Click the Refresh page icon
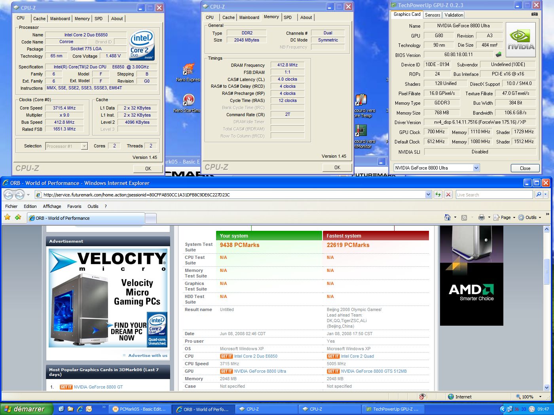This screenshot has height=415, width=554. point(438,194)
